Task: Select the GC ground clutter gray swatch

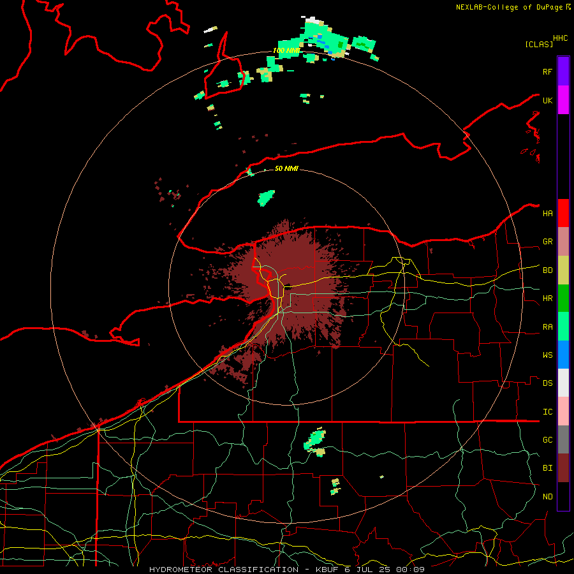Action: (563, 439)
